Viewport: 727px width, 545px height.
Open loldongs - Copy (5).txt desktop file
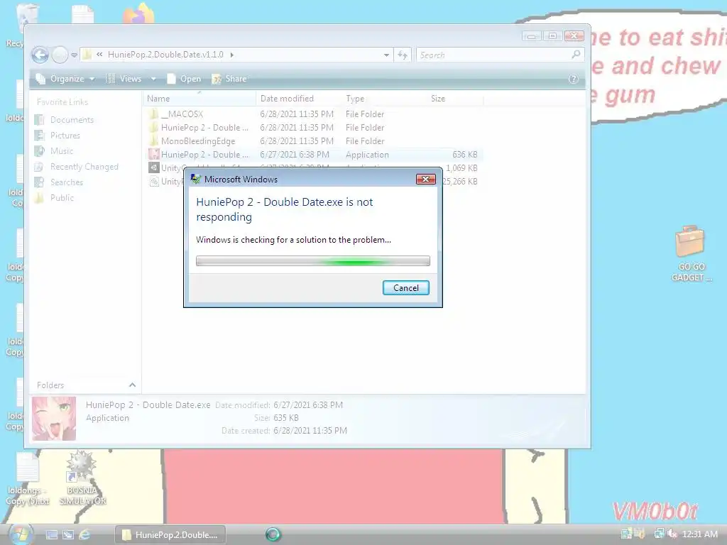tap(28, 479)
